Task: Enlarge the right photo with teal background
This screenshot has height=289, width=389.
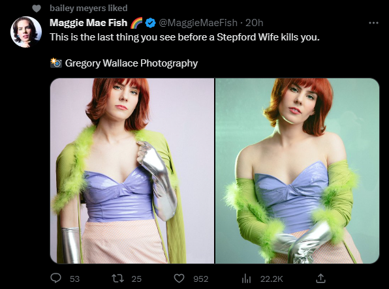Action: pos(297,171)
